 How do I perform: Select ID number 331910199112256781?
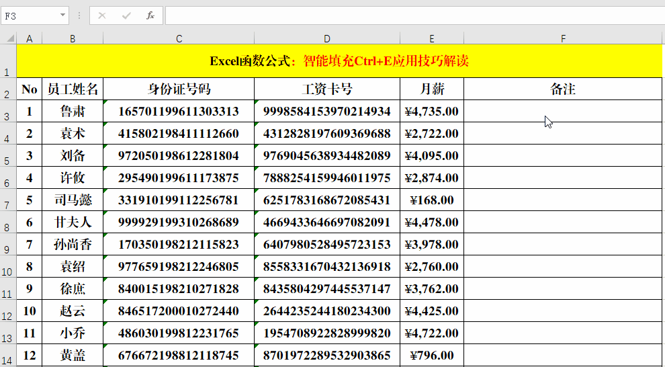(x=179, y=200)
